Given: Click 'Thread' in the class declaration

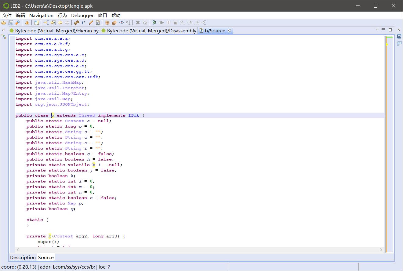Looking at the screenshot, I should [87, 115].
